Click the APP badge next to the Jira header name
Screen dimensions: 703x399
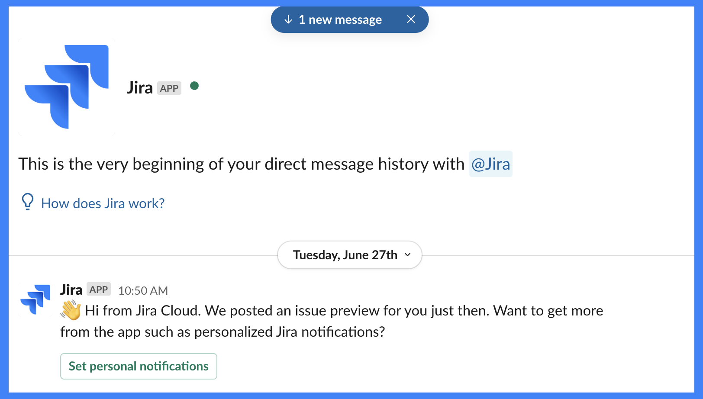click(169, 88)
